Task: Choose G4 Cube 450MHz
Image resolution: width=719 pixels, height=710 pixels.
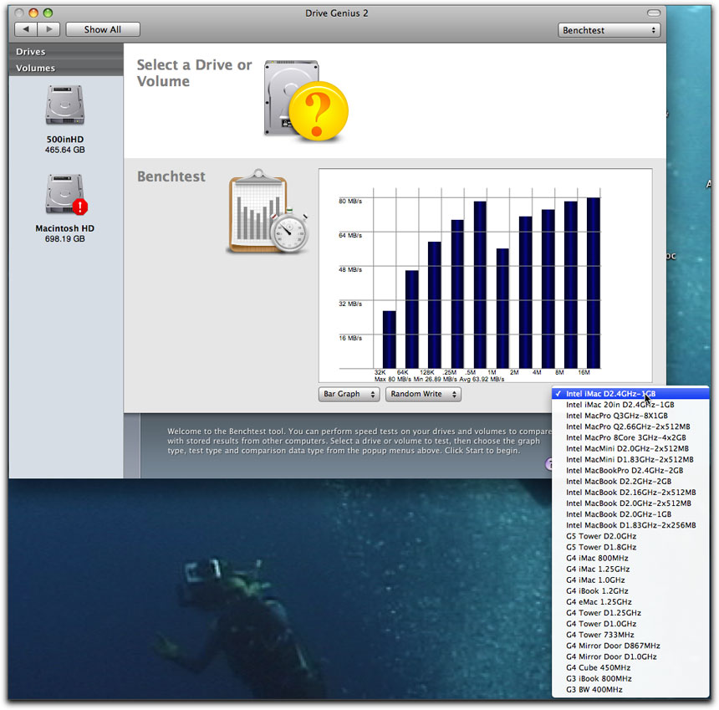Action: (x=630, y=668)
